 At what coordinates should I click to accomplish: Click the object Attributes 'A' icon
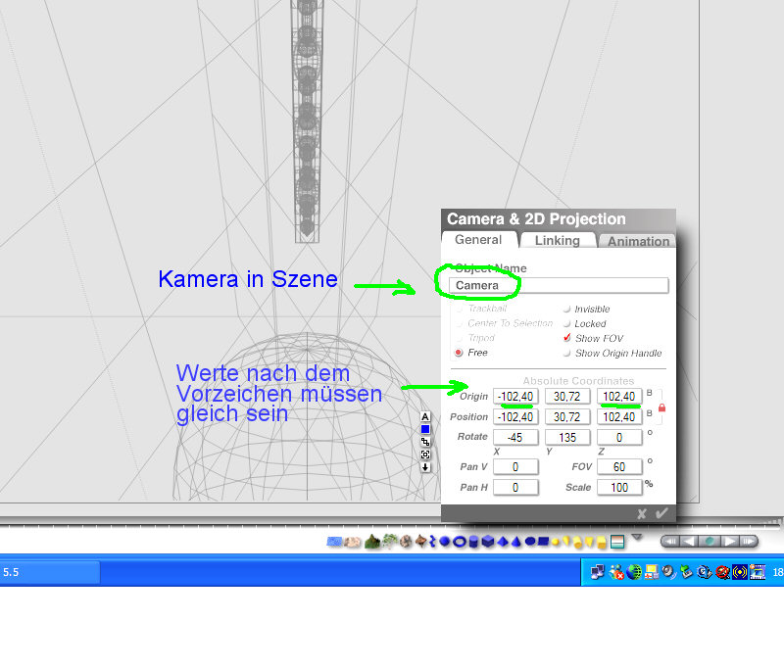click(425, 416)
